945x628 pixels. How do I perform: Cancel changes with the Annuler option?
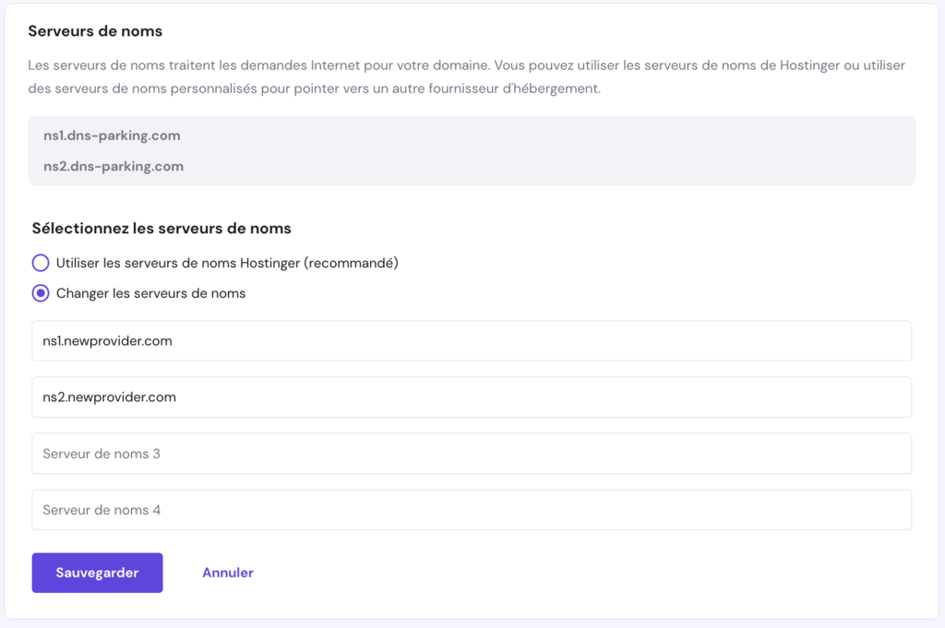point(227,572)
